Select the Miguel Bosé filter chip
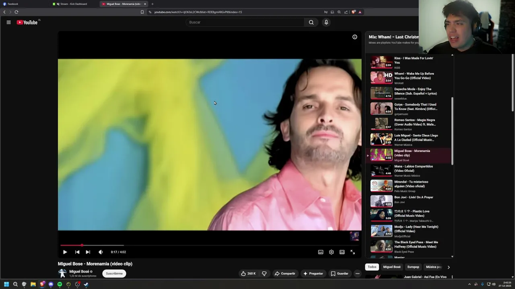The width and height of the screenshot is (515, 289). tap(392, 267)
